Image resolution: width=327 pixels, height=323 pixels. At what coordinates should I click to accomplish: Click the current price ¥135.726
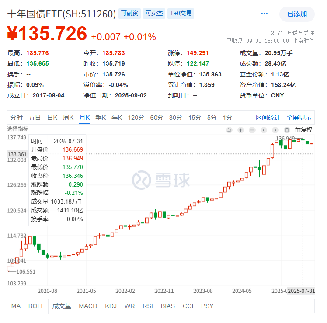[47, 33]
